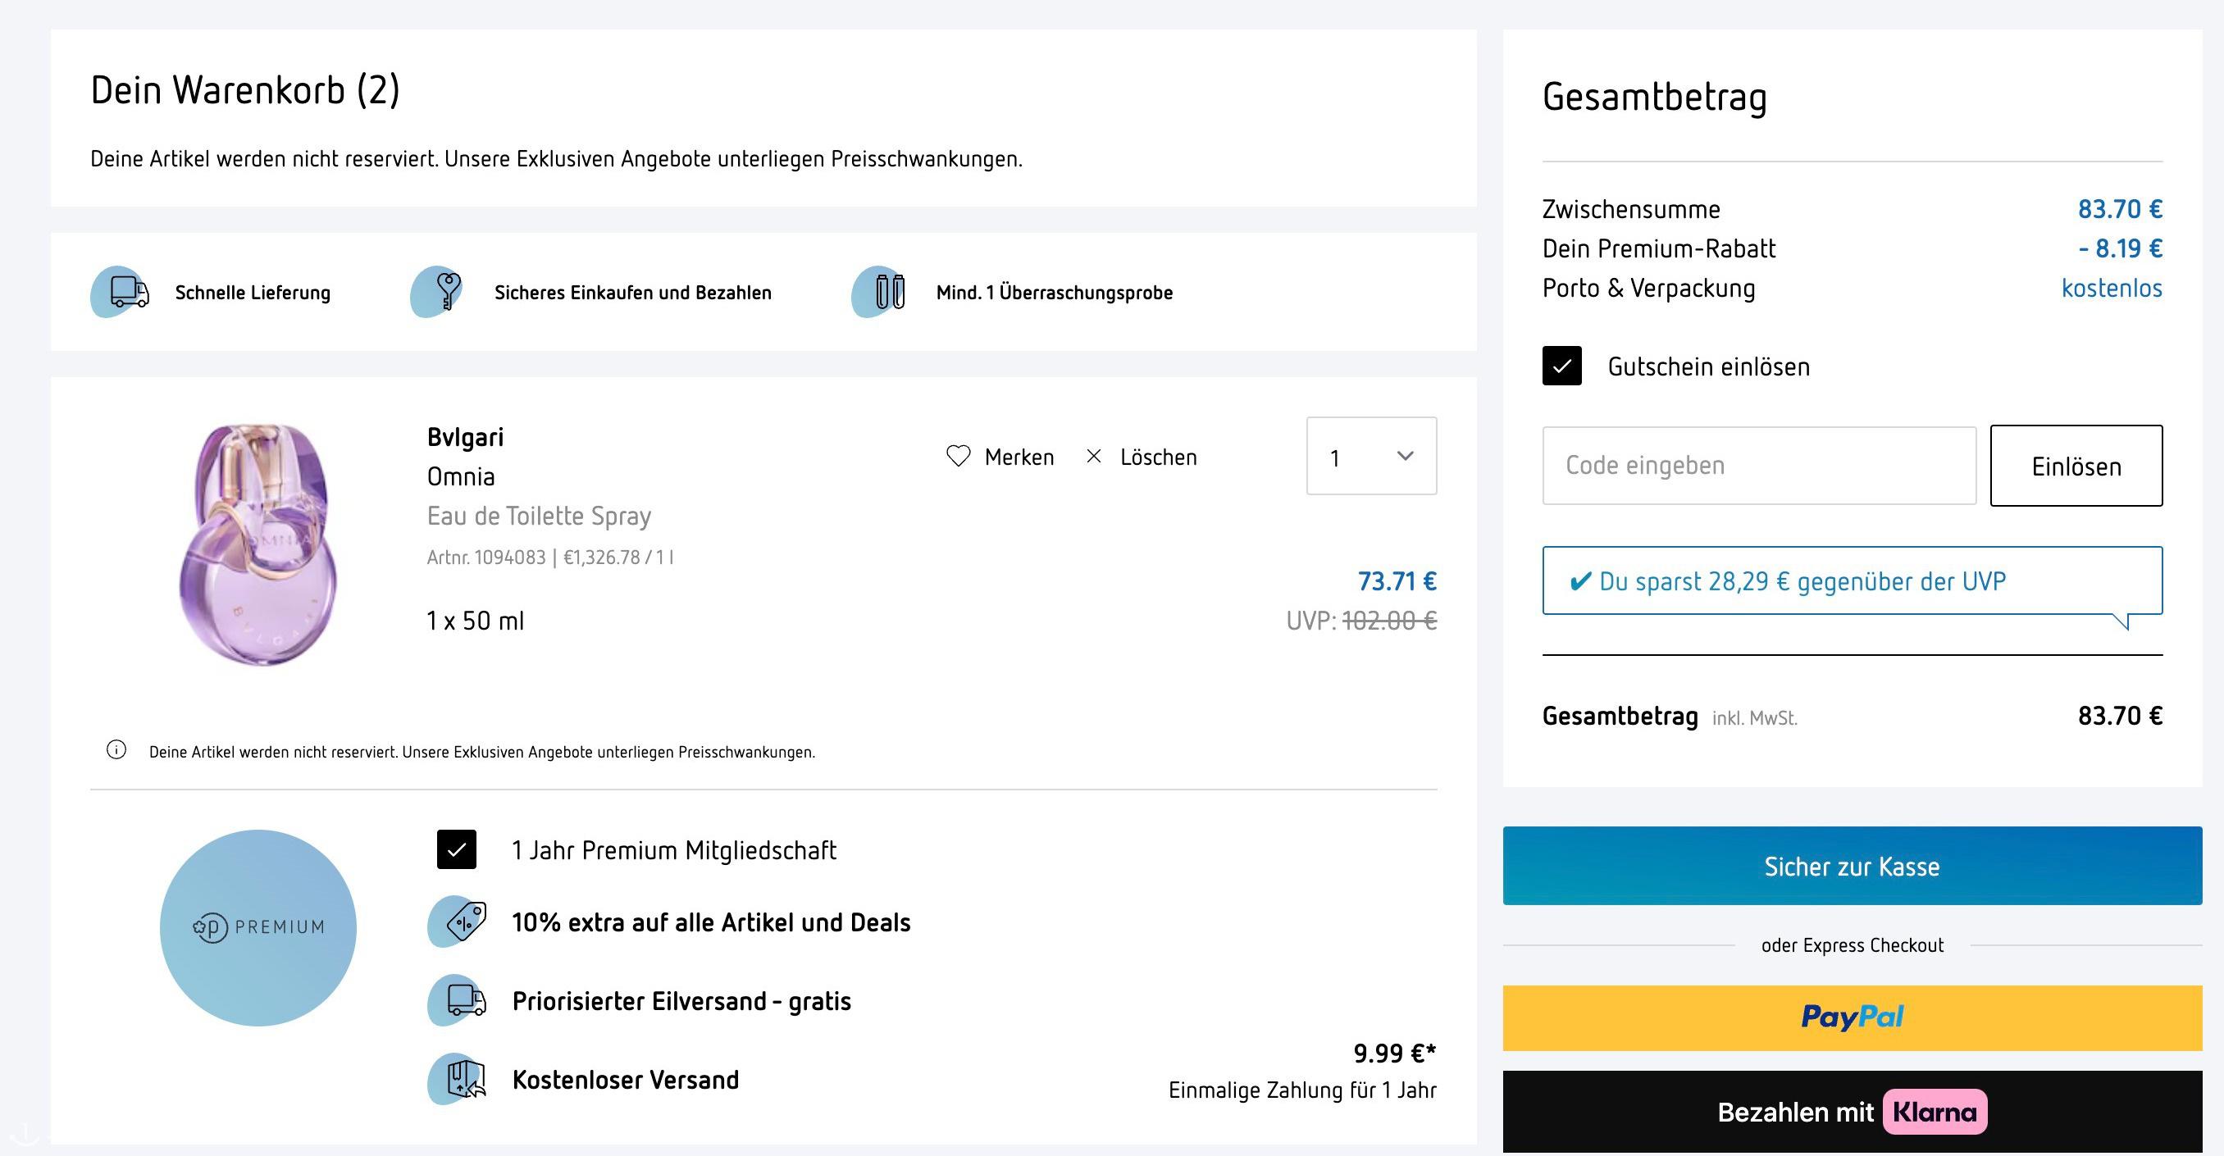Click Eau de Toilette Spray text
This screenshot has width=2224, height=1156.
539,517
